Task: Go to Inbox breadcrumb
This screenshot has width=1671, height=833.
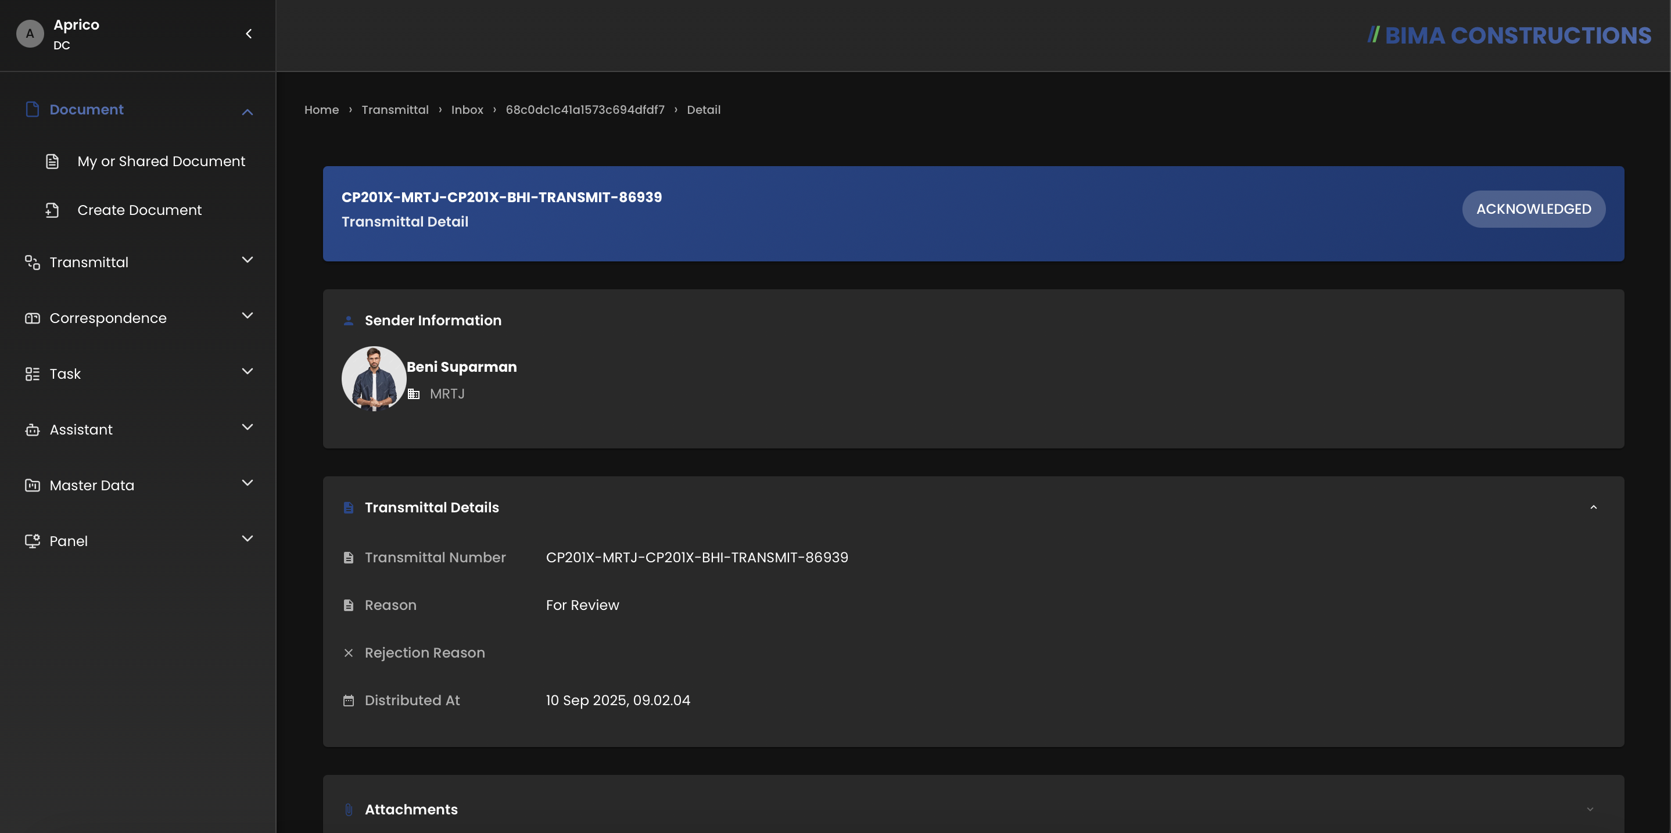Action: [467, 110]
